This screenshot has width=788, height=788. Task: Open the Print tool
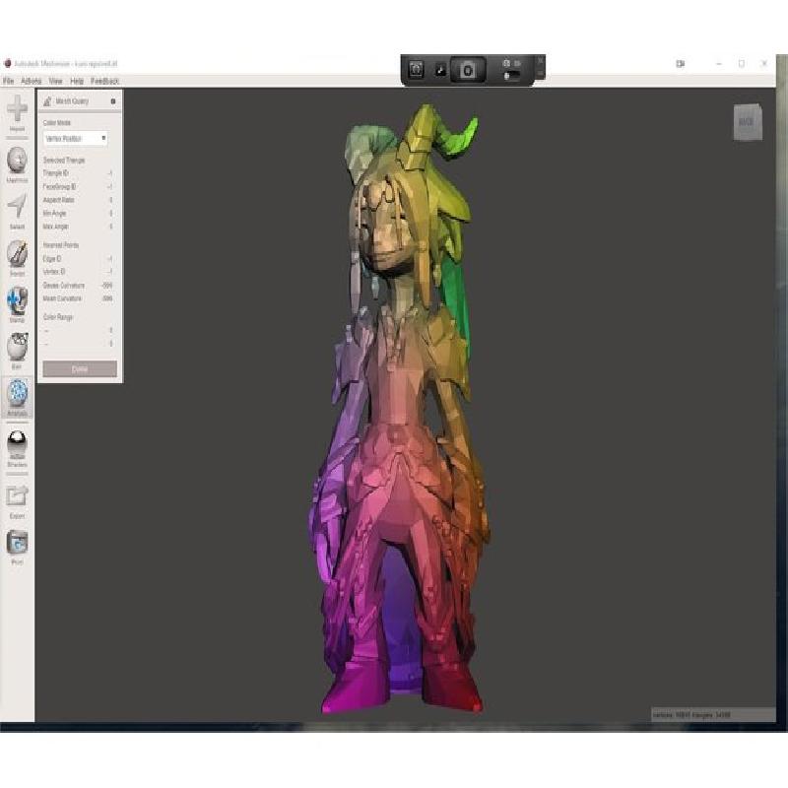pos(17,548)
